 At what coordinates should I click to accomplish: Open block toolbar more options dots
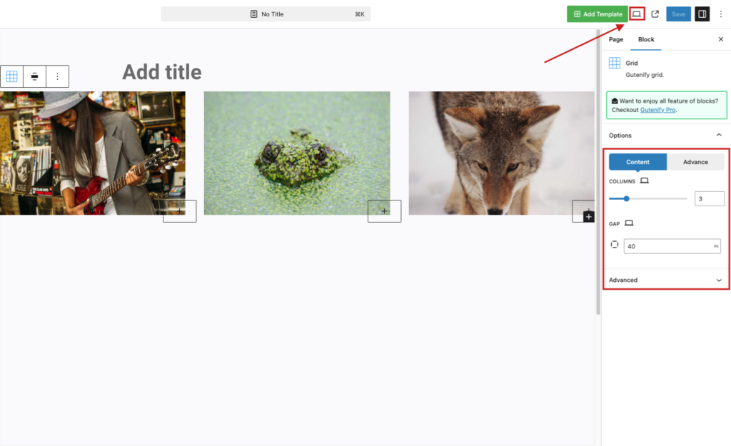pyautogui.click(x=57, y=76)
